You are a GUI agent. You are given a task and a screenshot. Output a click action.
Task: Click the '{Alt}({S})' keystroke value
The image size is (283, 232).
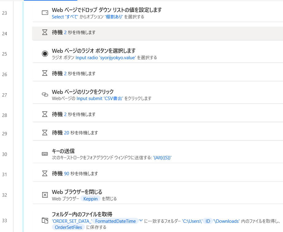click(x=162, y=158)
